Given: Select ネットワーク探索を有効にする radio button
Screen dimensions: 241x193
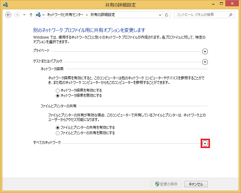Looking at the screenshot, I should tap(58, 90).
